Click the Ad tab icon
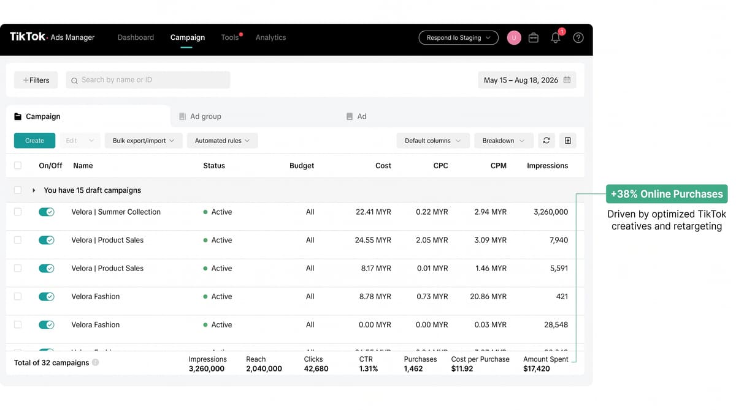Image resolution: width=736 pixels, height=410 pixels. (x=350, y=116)
